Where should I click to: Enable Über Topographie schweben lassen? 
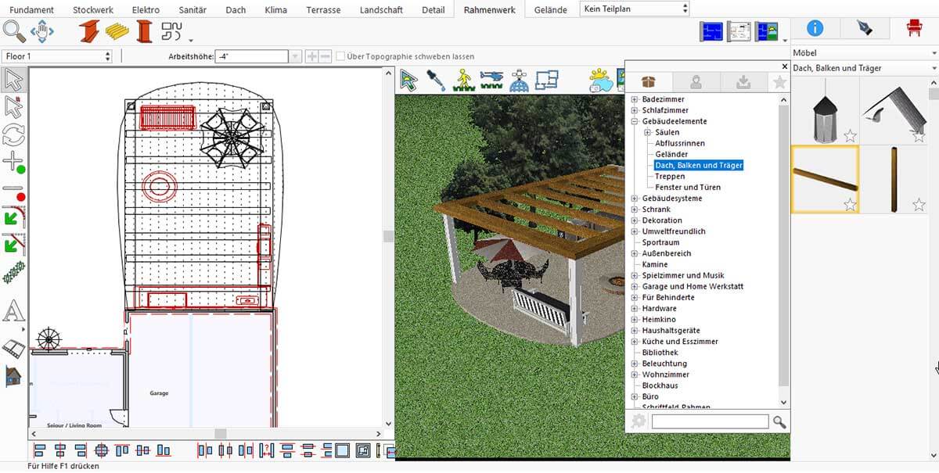[341, 56]
